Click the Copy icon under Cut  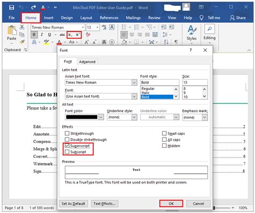pyautogui.click(x=22, y=35)
